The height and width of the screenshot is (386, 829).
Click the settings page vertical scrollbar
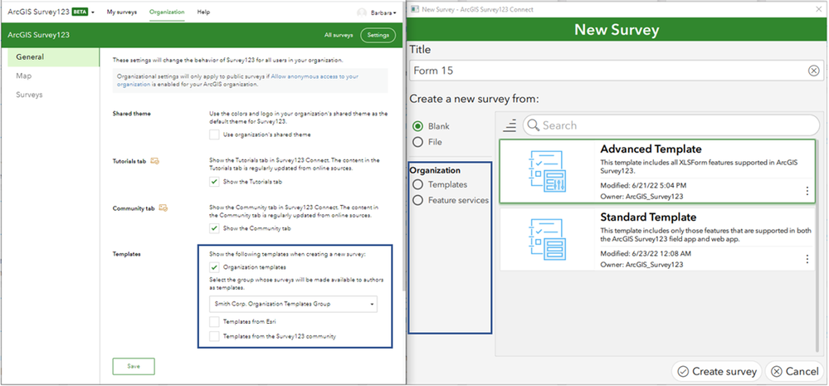(x=404, y=169)
